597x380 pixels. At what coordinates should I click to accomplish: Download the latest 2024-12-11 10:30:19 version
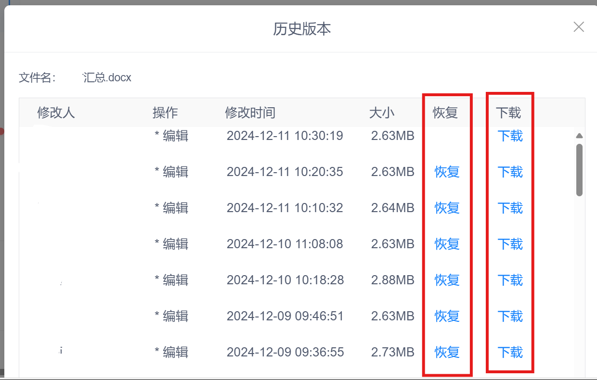(509, 137)
